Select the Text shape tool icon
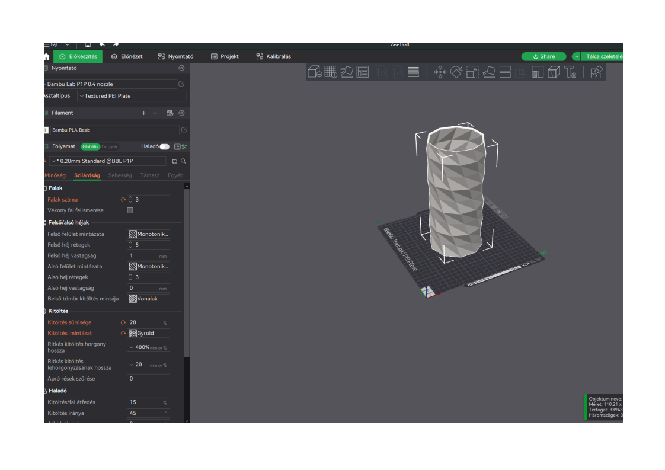Screen dimensions: 665x470 pyautogui.click(x=570, y=72)
